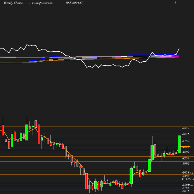Click the end point of the white indicator line

coord(179,48)
